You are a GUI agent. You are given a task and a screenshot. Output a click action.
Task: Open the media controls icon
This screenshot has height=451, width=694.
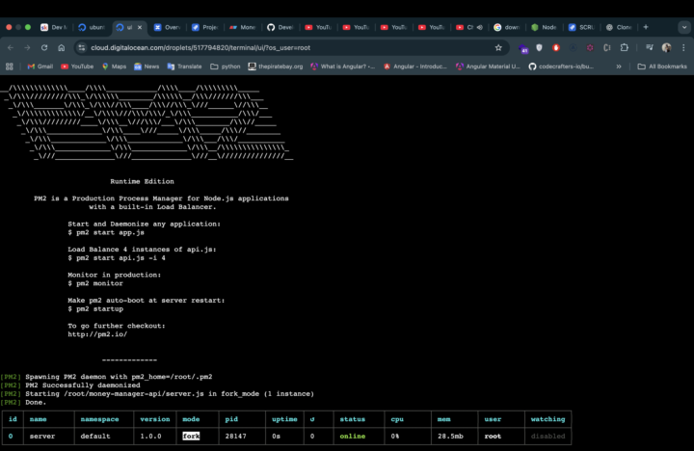point(650,48)
